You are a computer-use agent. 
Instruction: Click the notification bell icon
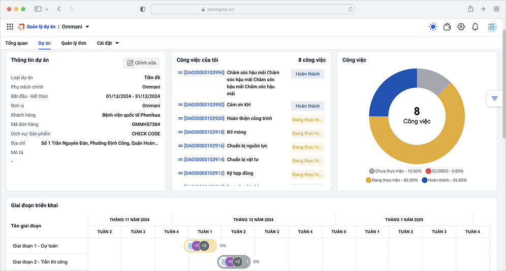[476, 27]
